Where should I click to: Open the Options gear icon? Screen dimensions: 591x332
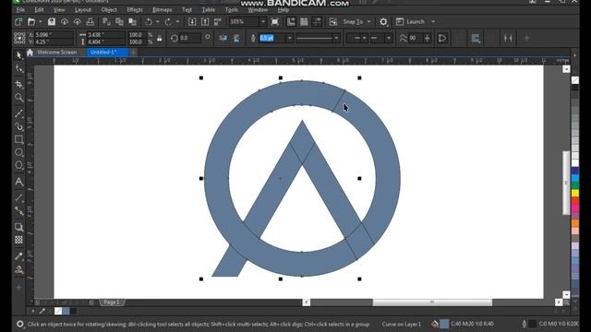pos(383,22)
